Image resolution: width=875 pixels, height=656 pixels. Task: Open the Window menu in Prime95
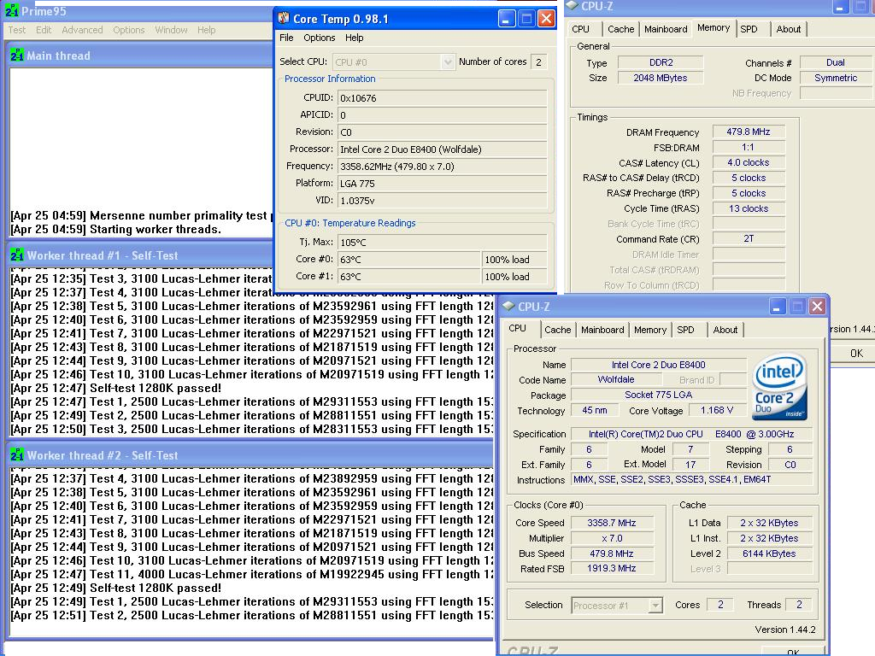click(171, 30)
